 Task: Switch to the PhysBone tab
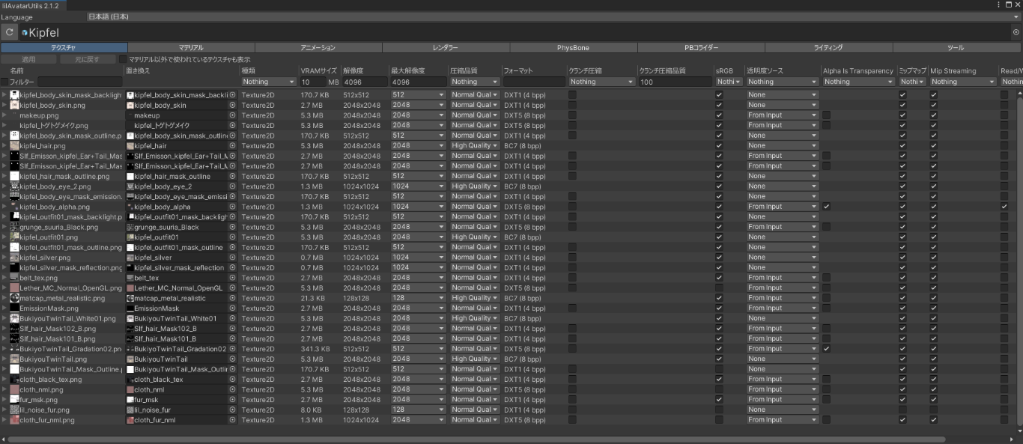click(x=573, y=47)
